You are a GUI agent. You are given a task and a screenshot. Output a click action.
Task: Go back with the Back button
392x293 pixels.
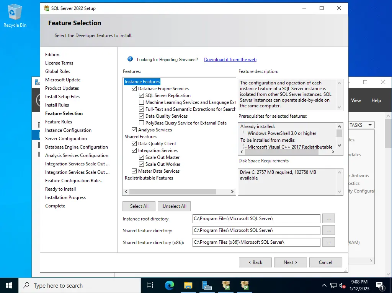coord(255,262)
